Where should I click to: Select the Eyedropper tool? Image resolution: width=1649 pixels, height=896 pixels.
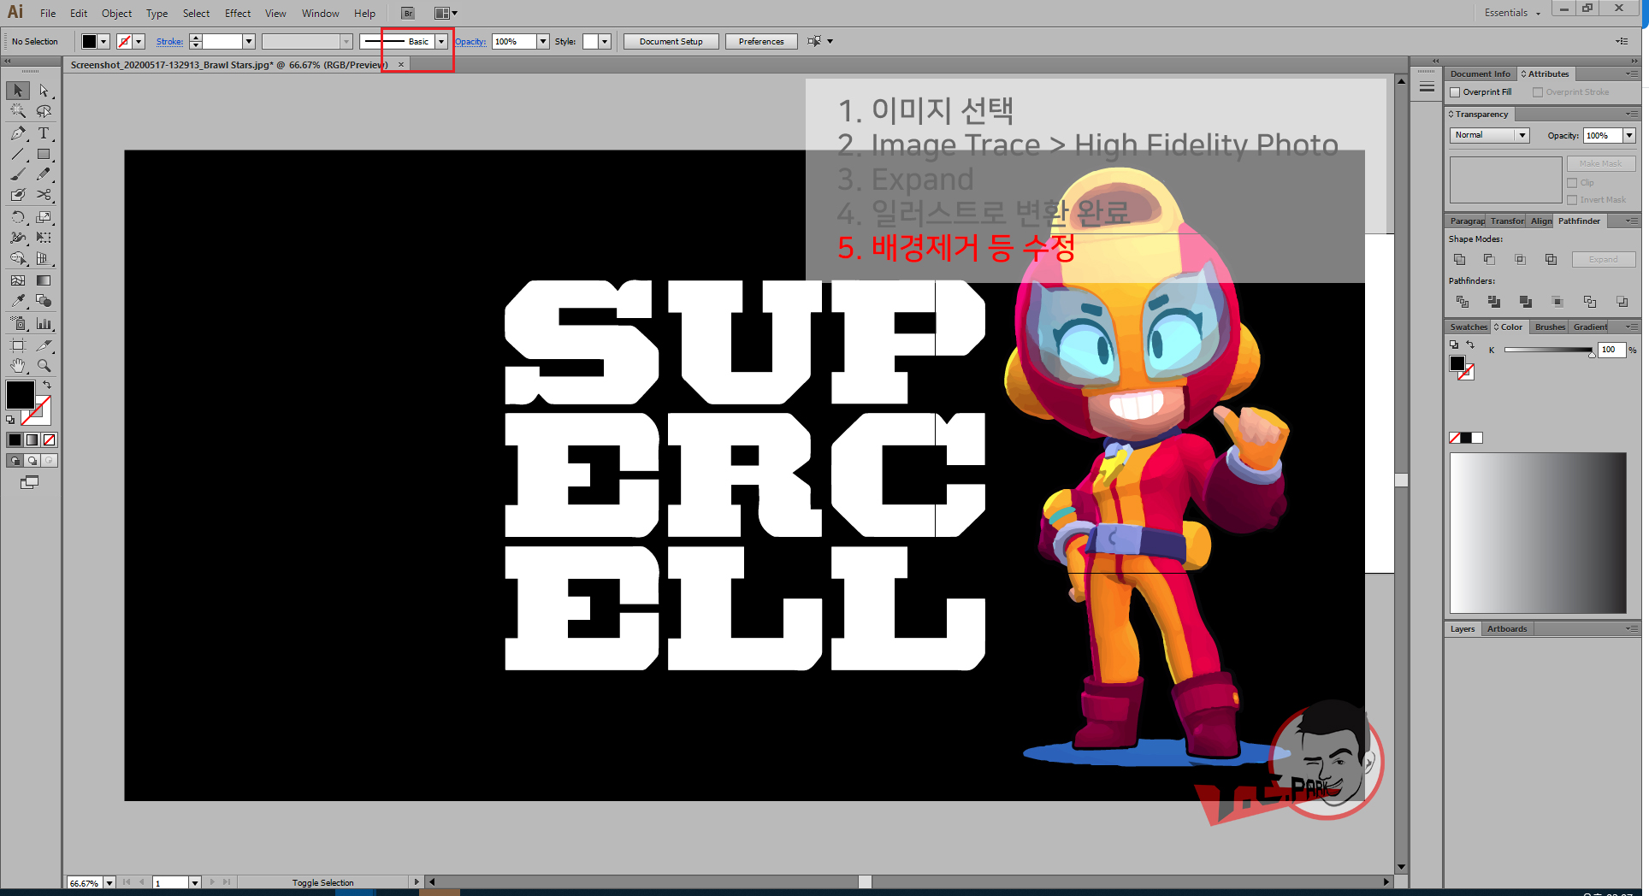pyautogui.click(x=18, y=301)
